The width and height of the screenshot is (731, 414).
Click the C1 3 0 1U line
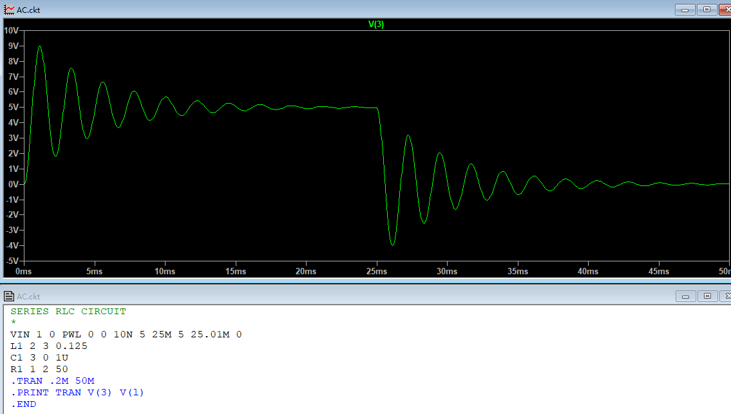[39, 357]
